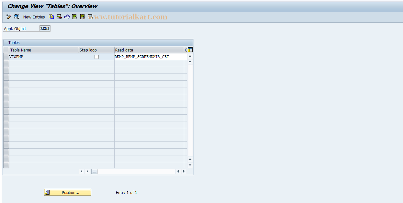Click the Undo Change icon
403x203 pixels.
tap(67, 17)
